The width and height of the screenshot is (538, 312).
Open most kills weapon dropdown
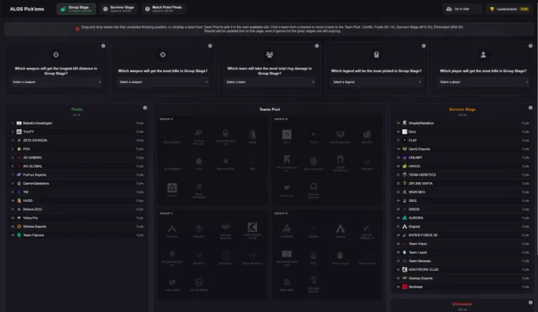click(x=163, y=82)
